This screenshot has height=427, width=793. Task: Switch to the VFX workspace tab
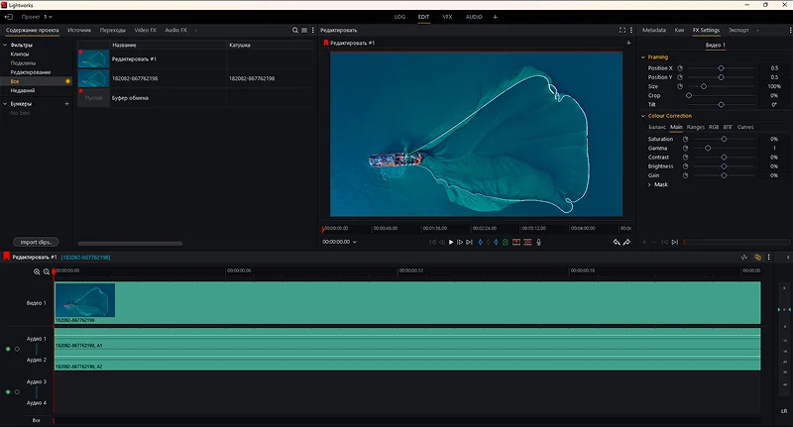(448, 17)
